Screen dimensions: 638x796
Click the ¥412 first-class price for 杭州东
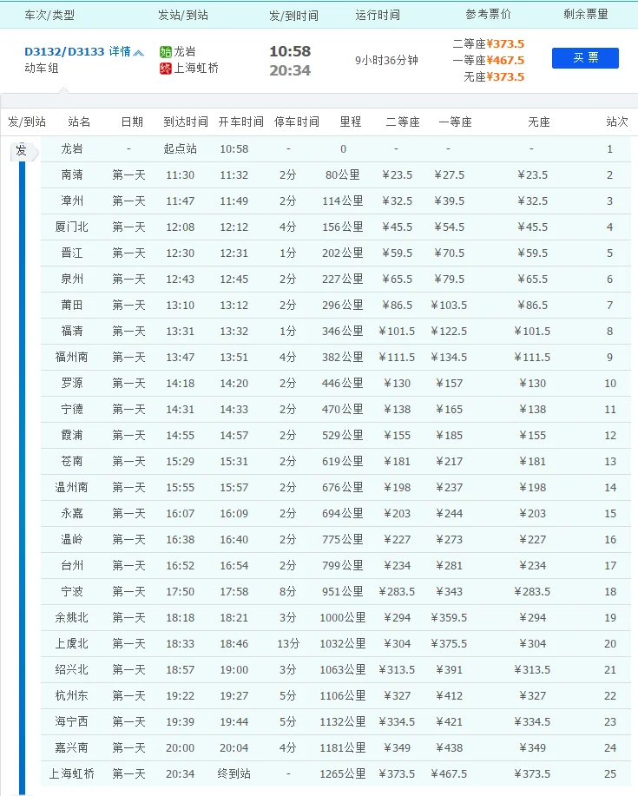(x=449, y=695)
